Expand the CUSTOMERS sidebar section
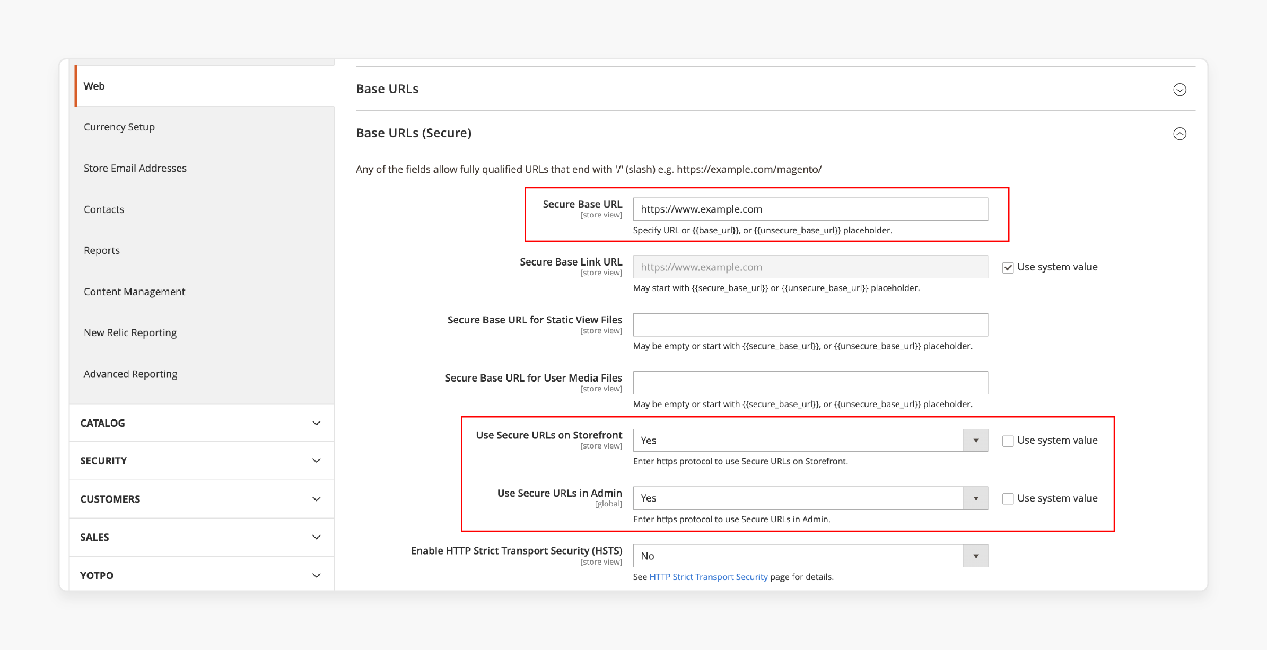This screenshot has height=650, width=1267. pos(202,499)
